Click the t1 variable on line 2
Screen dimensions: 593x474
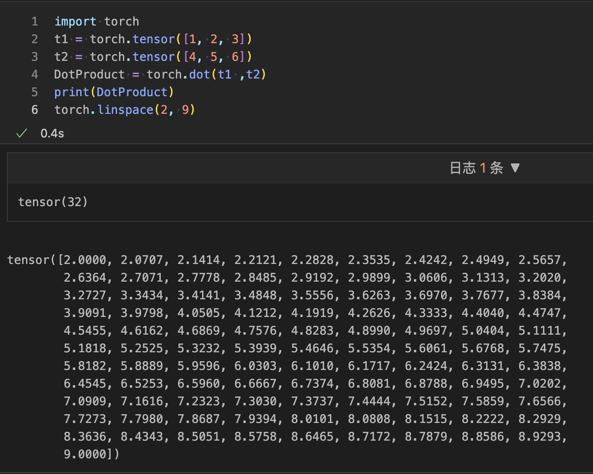click(61, 39)
